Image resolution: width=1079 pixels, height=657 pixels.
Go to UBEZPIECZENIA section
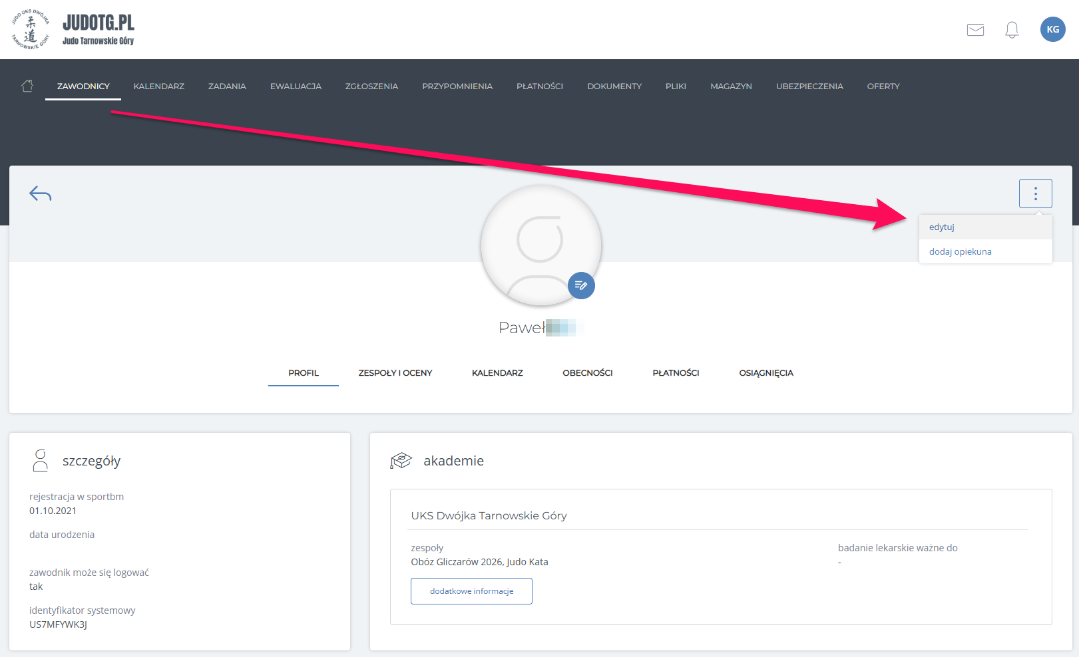809,86
